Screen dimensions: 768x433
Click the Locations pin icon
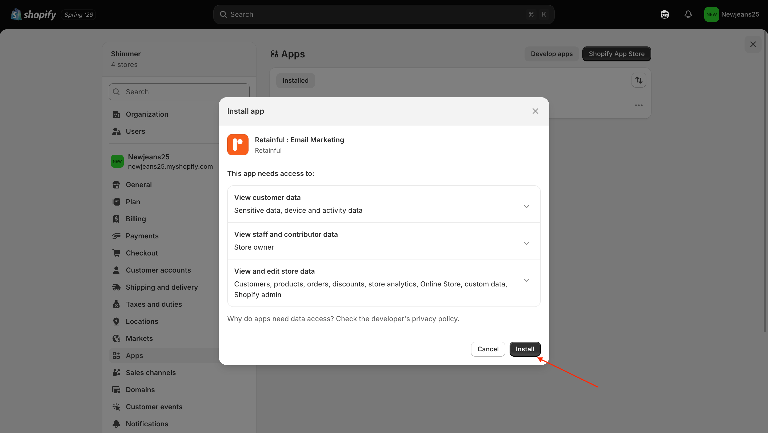pos(116,321)
